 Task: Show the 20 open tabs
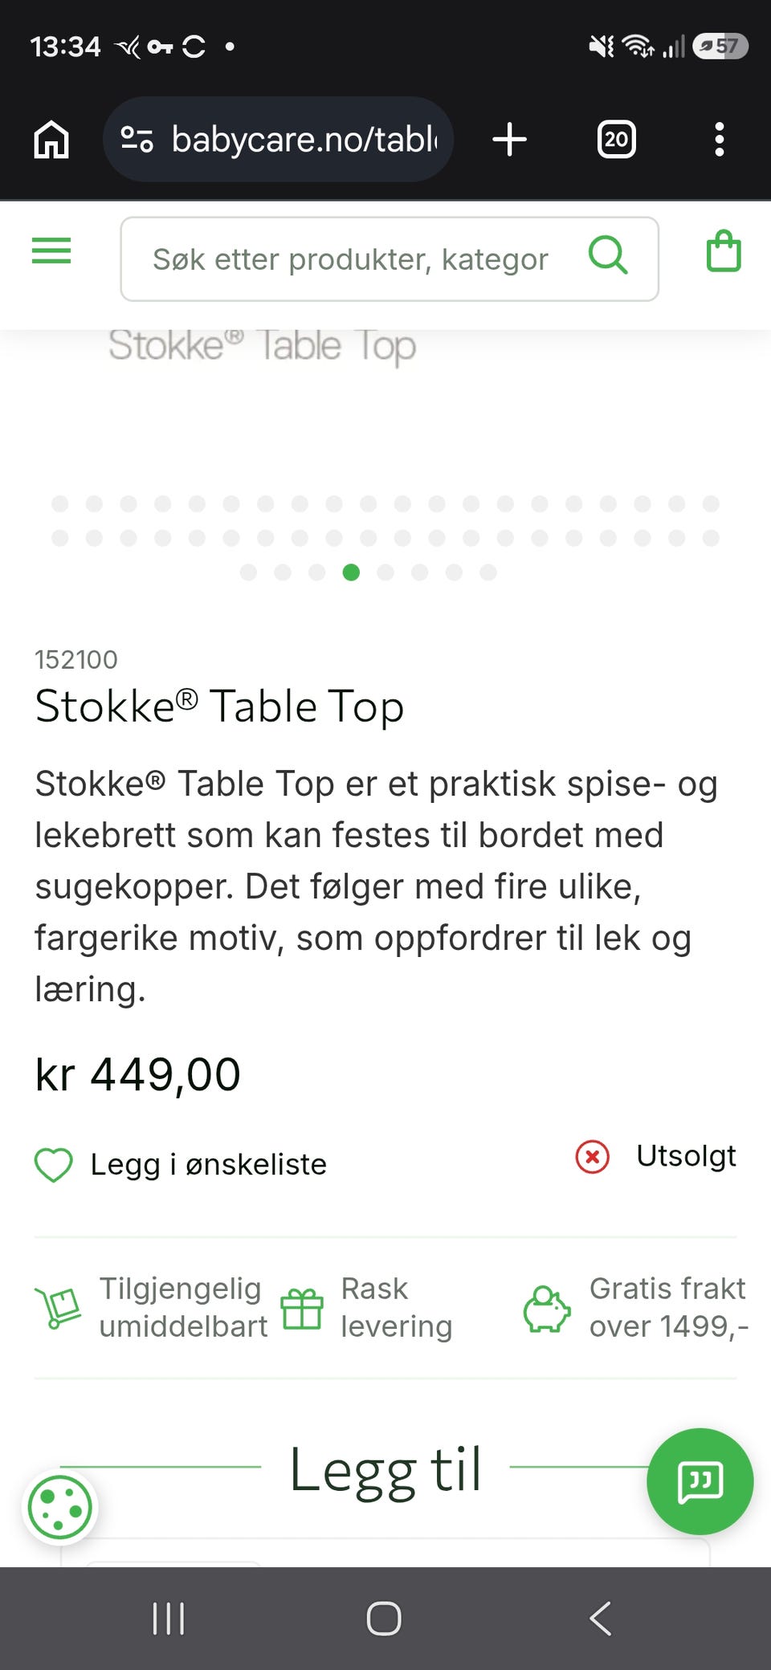(616, 139)
